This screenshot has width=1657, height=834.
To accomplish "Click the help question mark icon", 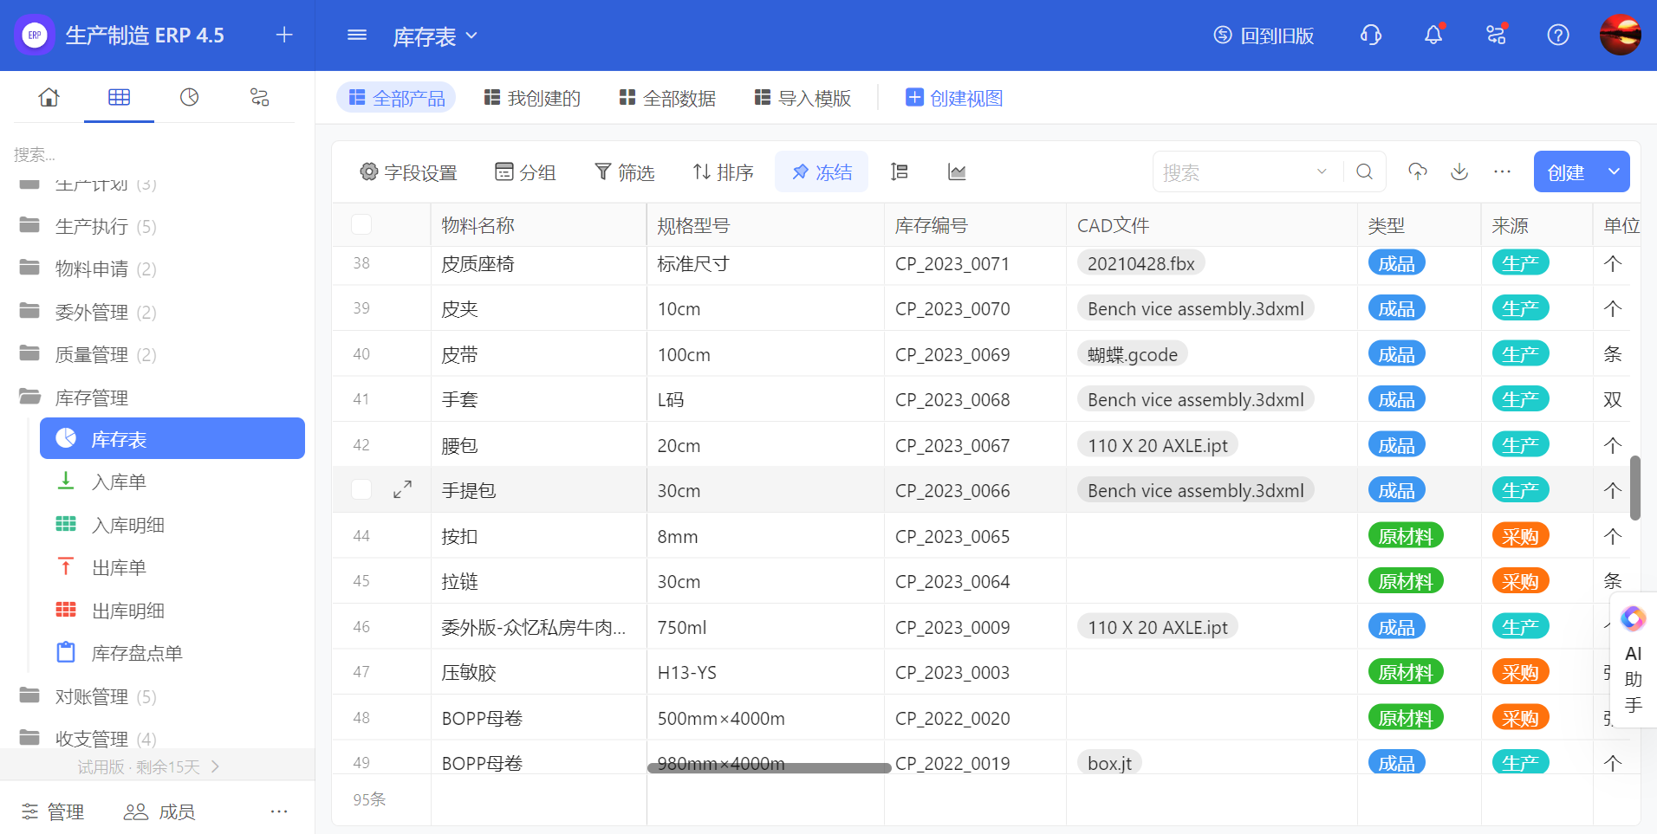I will click(1558, 36).
